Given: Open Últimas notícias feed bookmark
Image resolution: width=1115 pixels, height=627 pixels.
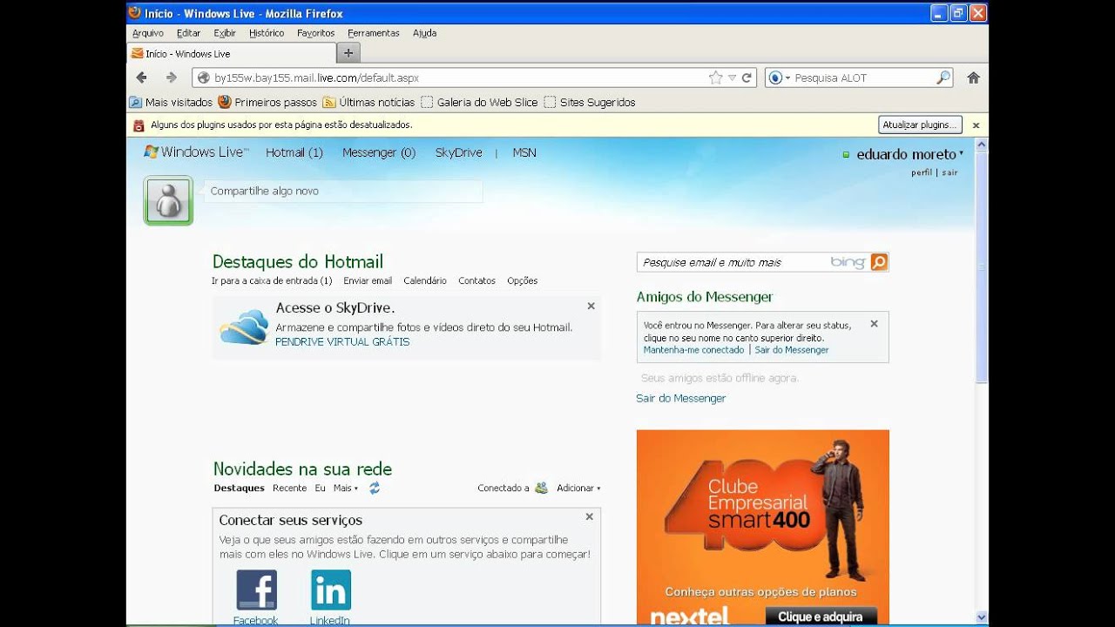Looking at the screenshot, I should pos(368,102).
